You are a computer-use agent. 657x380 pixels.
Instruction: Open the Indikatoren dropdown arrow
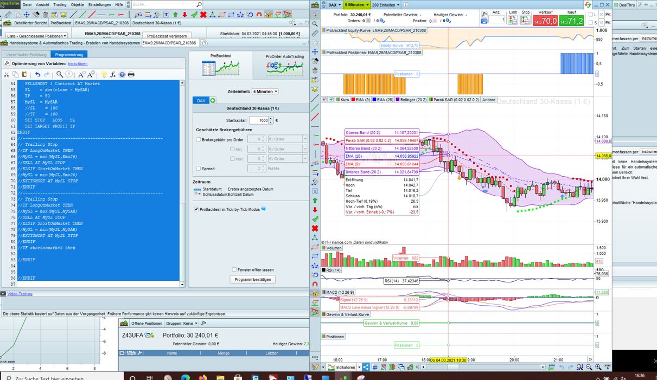(x=358, y=367)
